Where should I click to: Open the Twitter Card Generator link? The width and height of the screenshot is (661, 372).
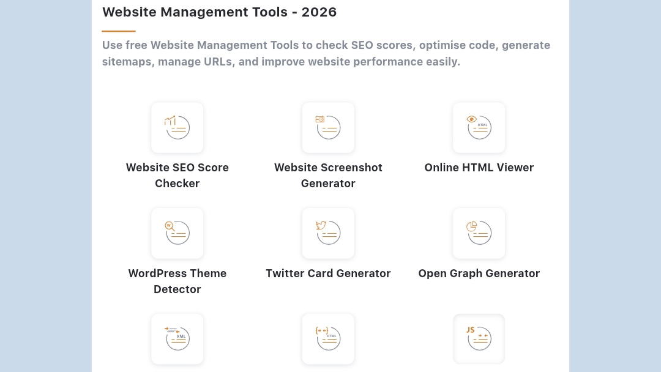click(x=328, y=273)
